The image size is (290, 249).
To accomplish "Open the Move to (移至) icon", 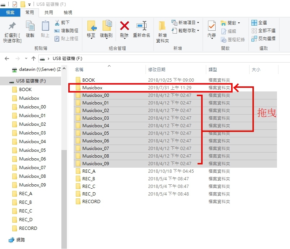I will [x=92, y=26].
